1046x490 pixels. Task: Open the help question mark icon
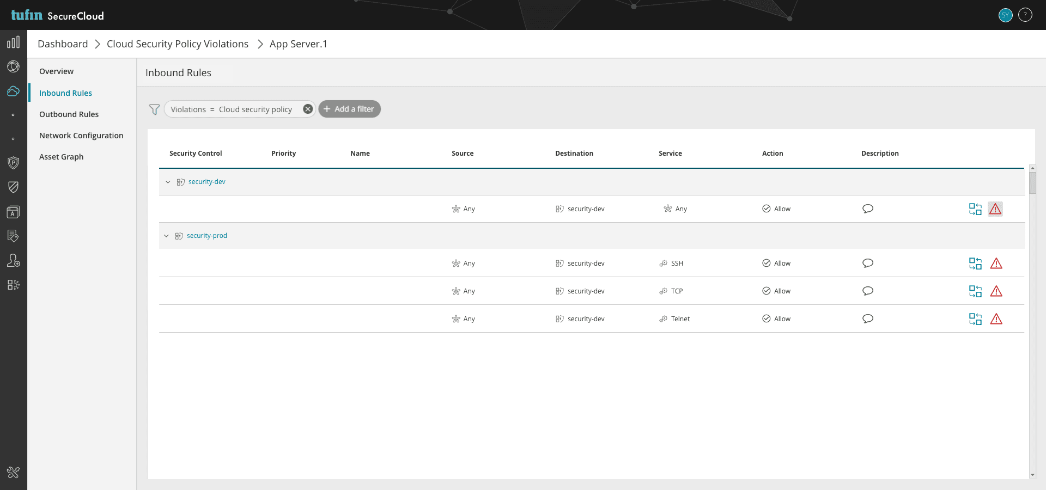pyautogui.click(x=1025, y=15)
